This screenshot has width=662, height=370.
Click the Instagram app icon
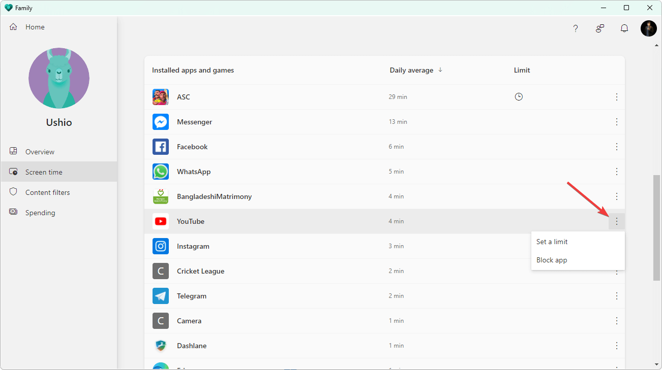(x=161, y=246)
